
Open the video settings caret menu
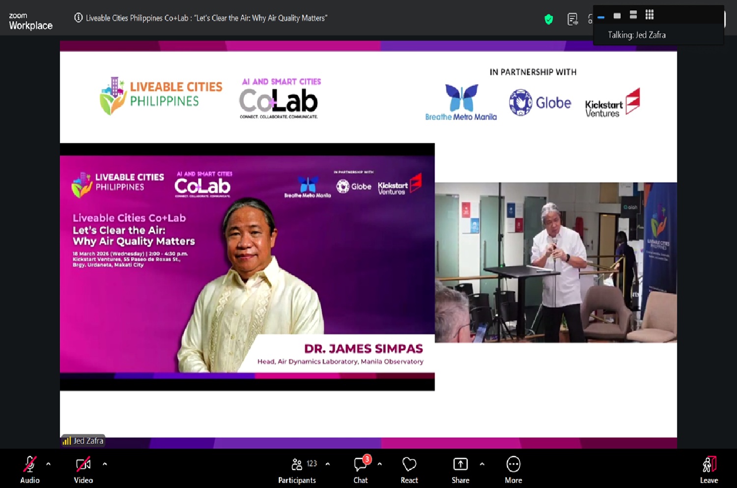105,463
